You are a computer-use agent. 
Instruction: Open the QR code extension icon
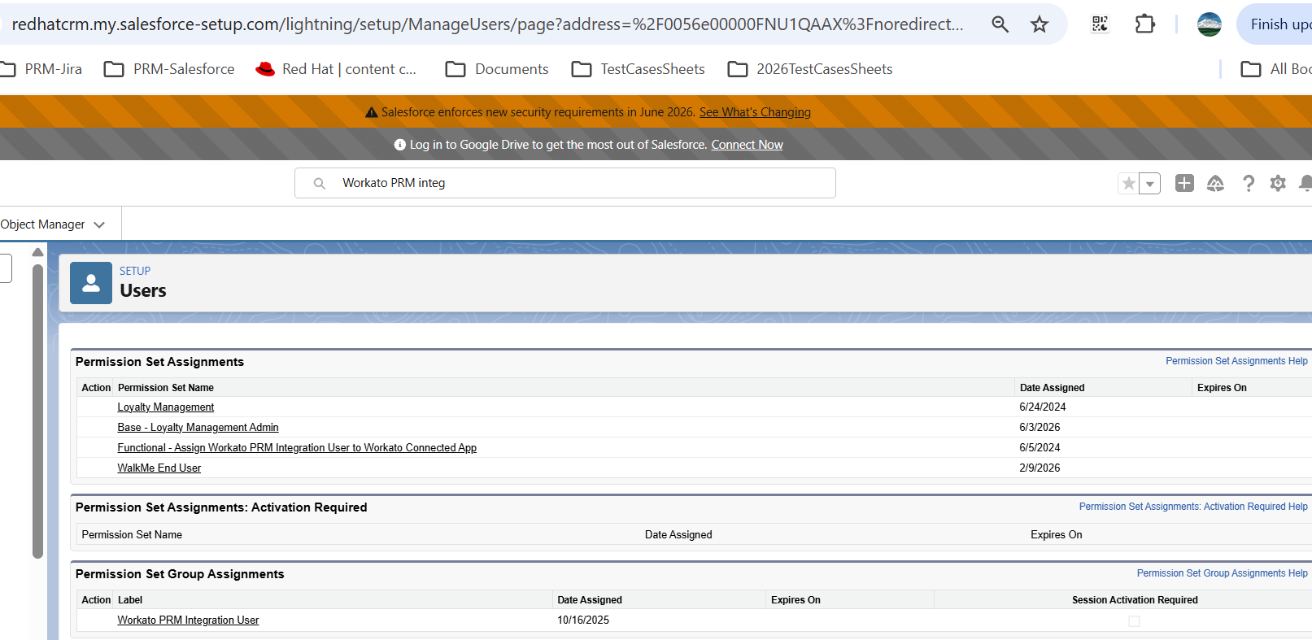pos(1100,24)
